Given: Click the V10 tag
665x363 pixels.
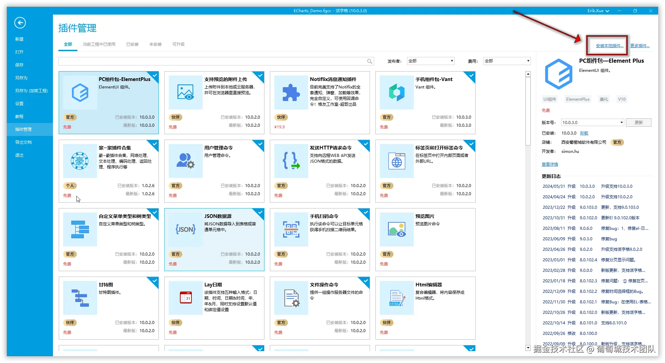Looking at the screenshot, I should 622,99.
